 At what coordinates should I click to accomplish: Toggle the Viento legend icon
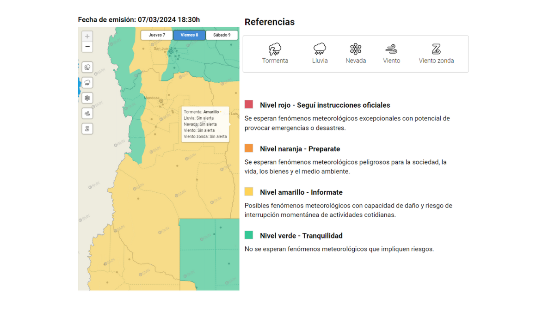click(x=391, y=49)
